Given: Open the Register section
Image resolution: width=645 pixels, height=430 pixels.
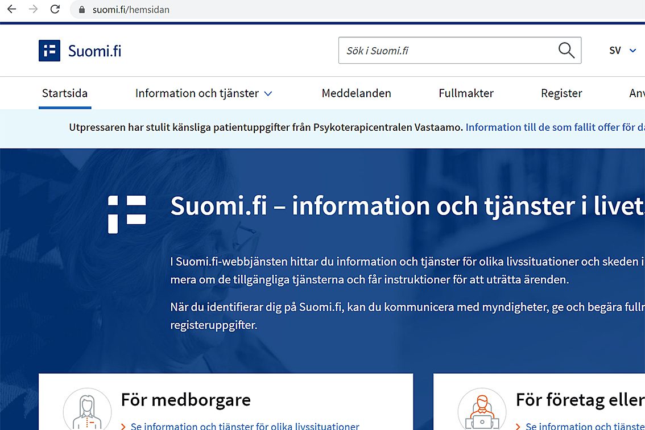Looking at the screenshot, I should pos(561,93).
